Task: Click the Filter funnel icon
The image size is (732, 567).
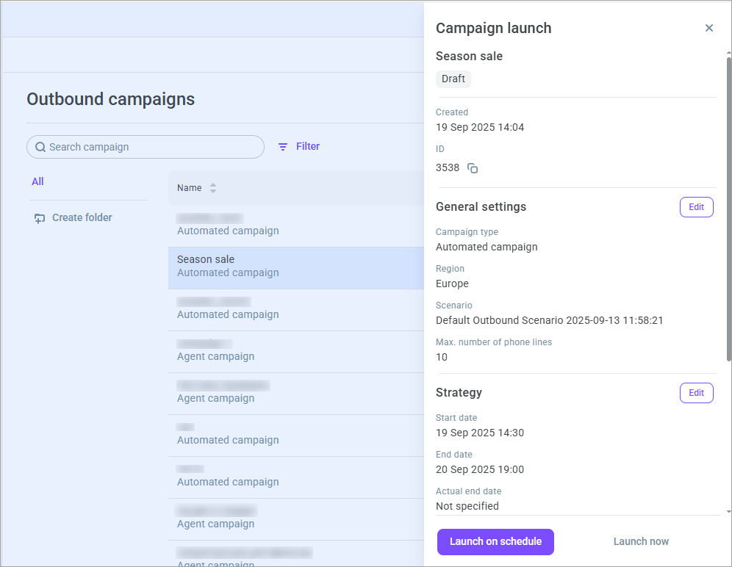Action: click(x=282, y=147)
